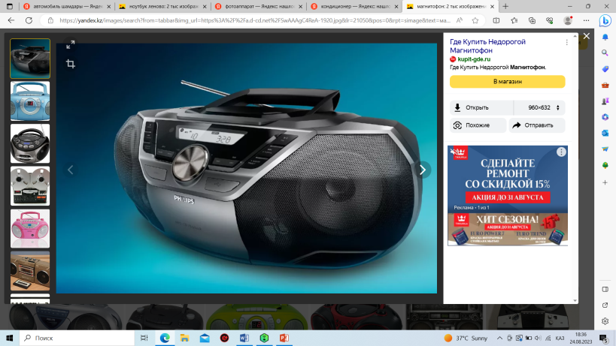Open the browser profile account
This screenshot has width=616, height=346.
(568, 20)
